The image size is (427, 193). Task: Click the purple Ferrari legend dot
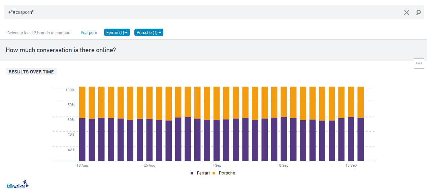click(192, 173)
